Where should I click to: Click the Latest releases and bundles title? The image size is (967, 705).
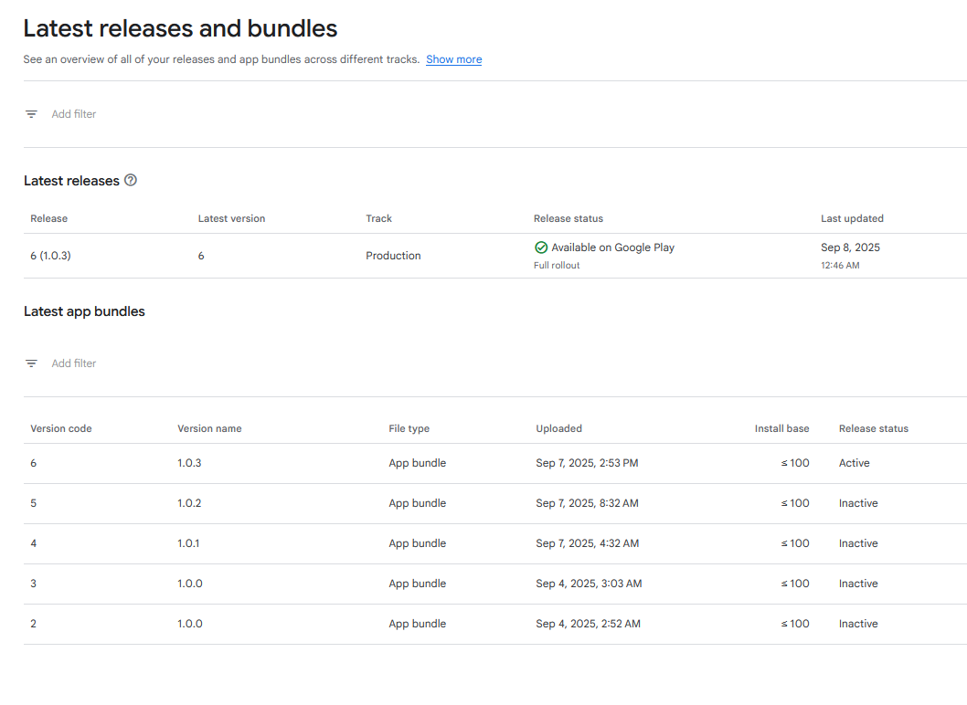[181, 29]
